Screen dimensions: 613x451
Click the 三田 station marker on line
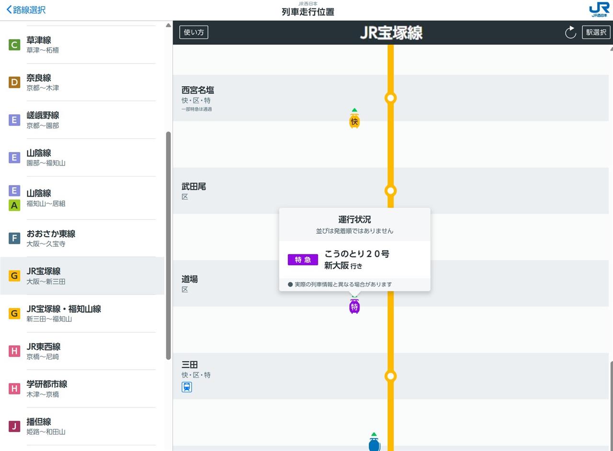point(391,376)
